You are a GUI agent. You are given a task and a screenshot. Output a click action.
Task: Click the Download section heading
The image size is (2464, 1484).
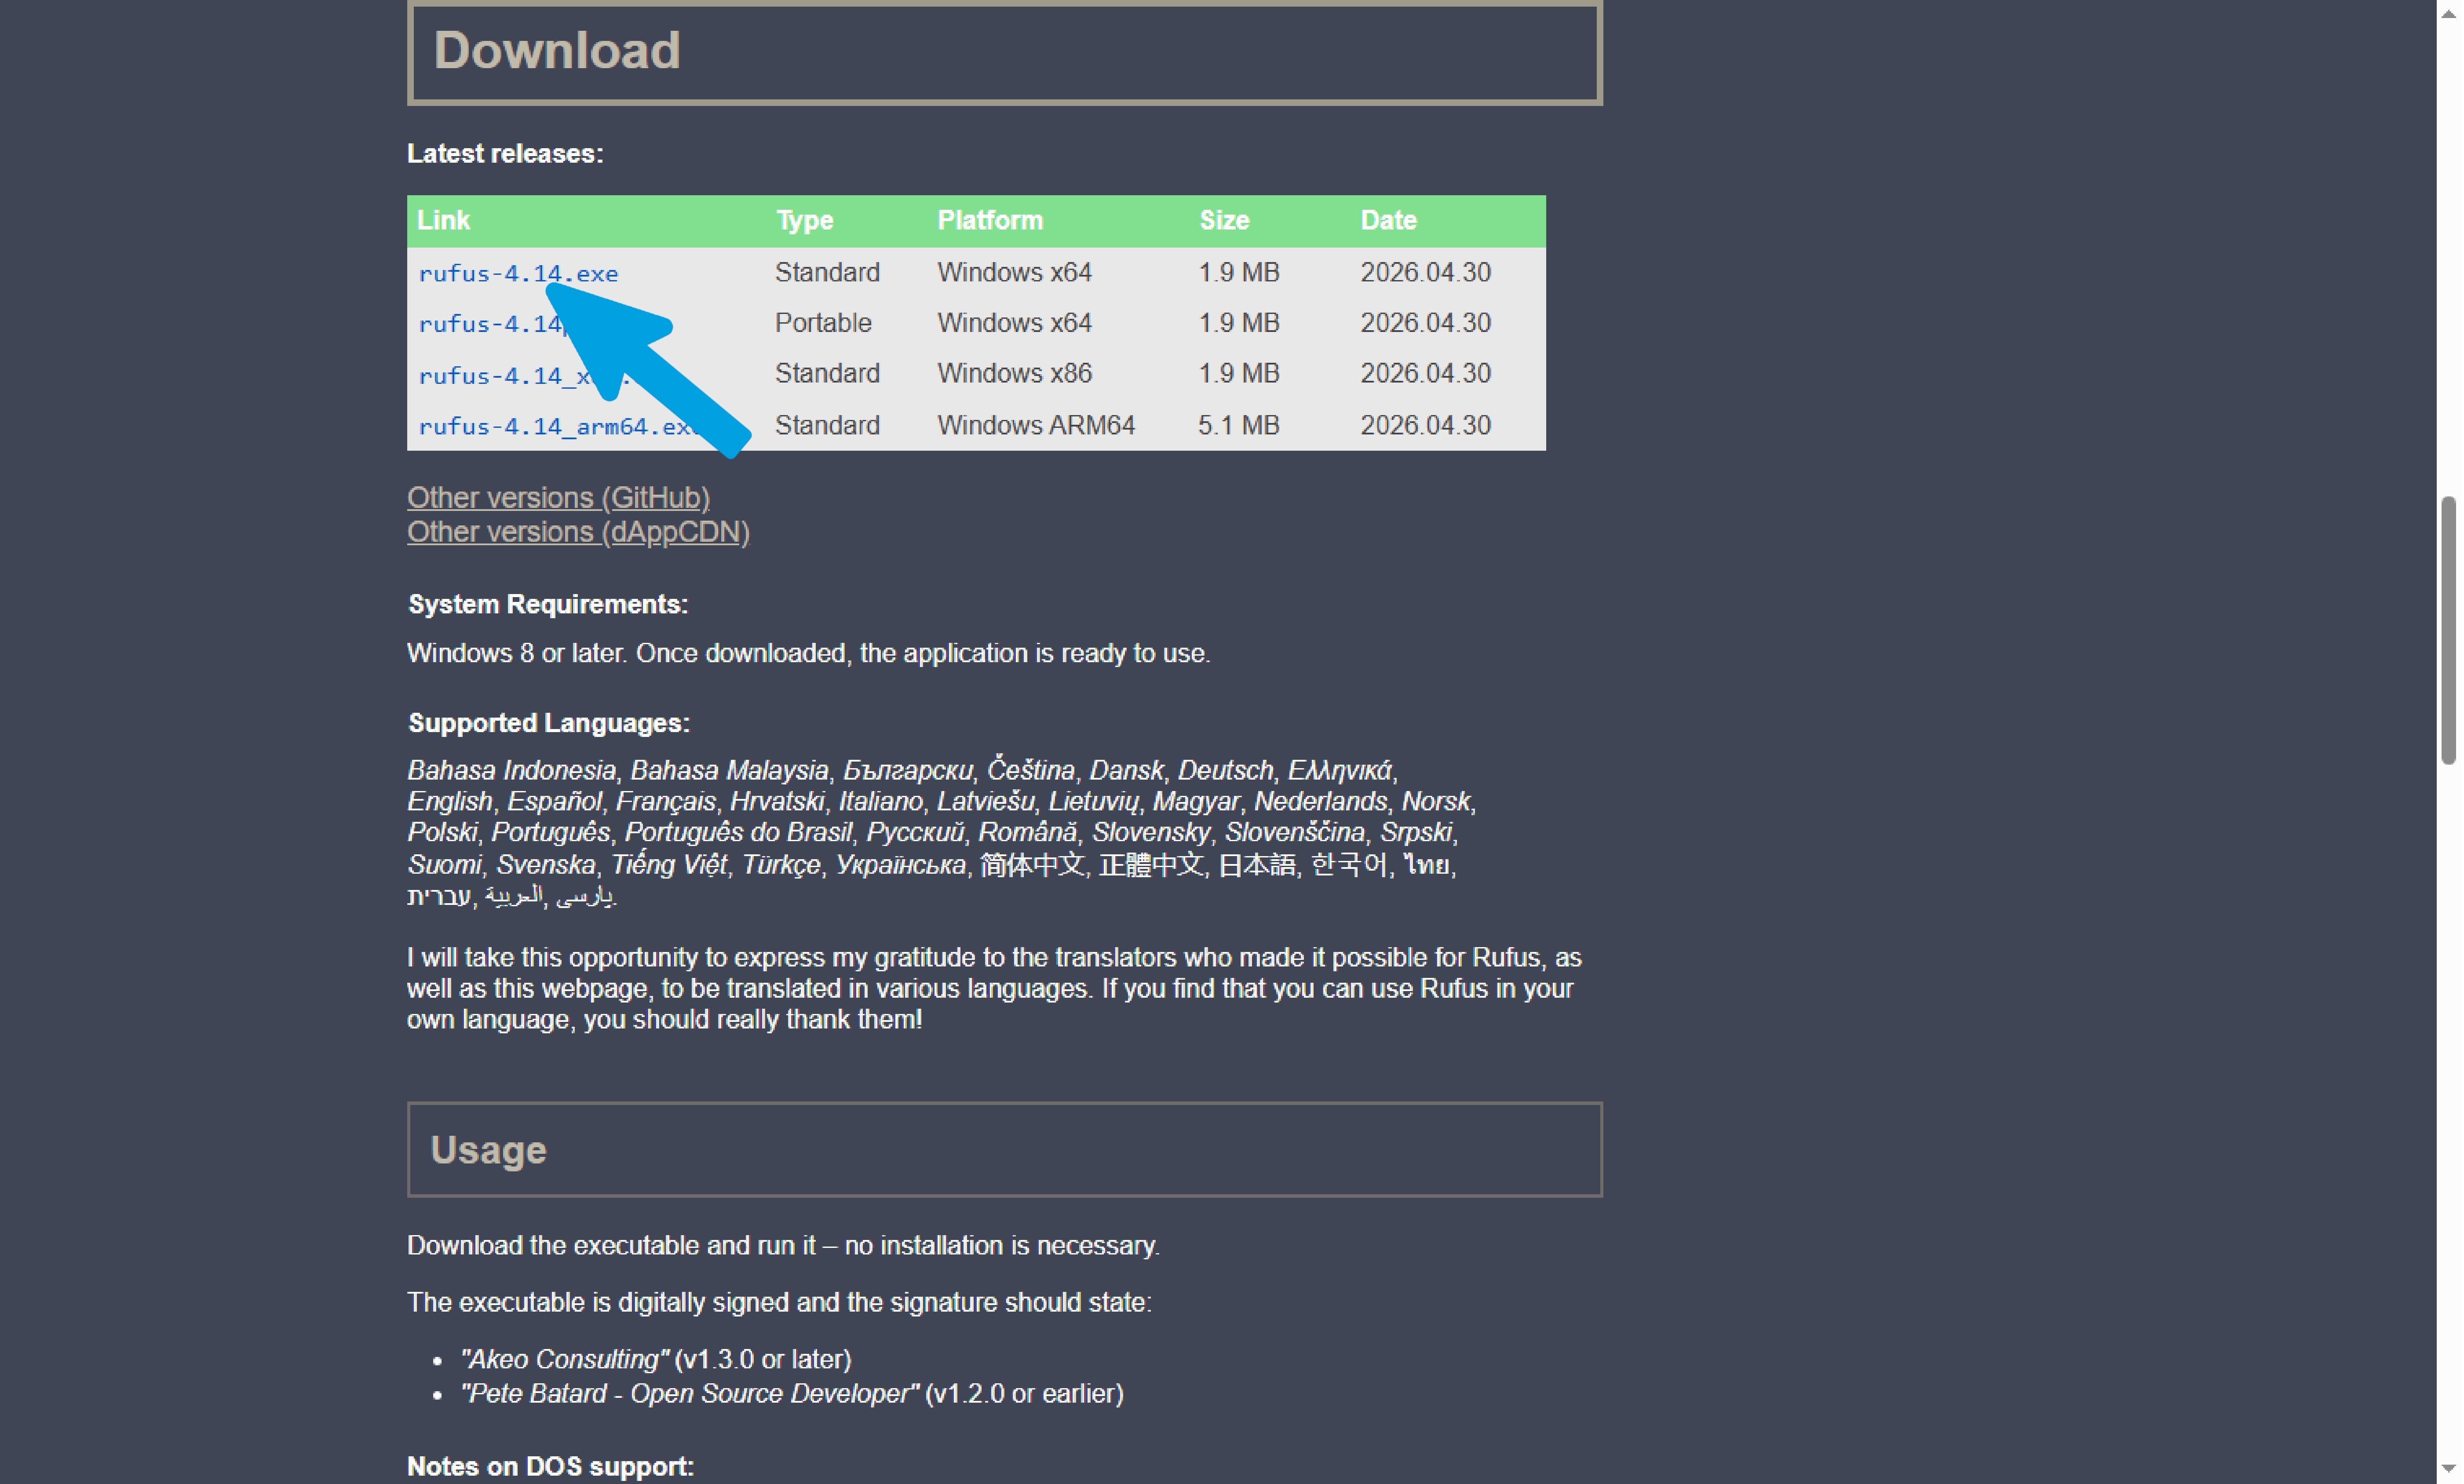point(557,50)
